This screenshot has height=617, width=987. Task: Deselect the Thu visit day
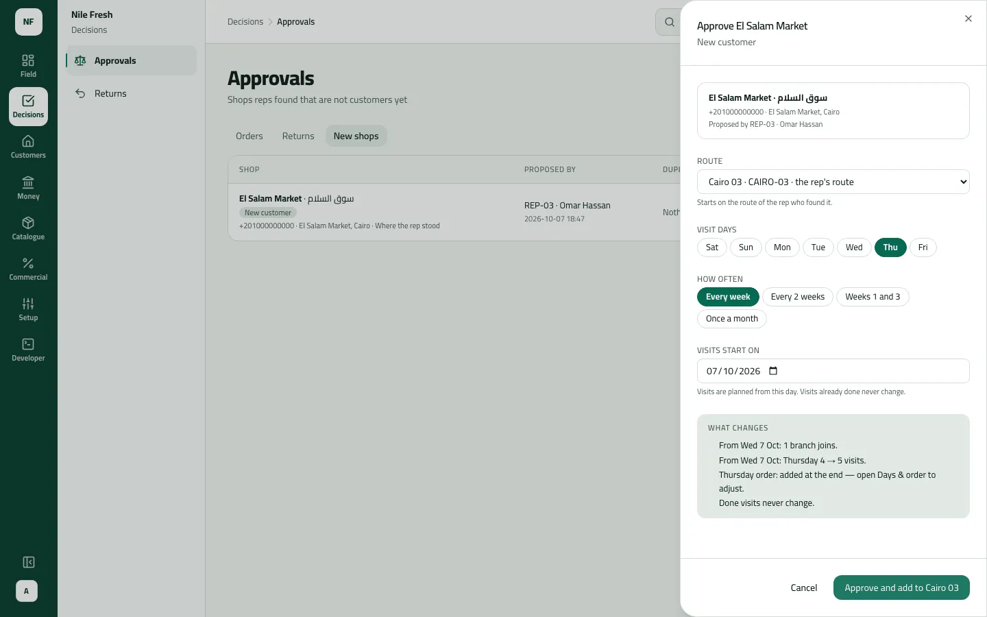tap(890, 247)
